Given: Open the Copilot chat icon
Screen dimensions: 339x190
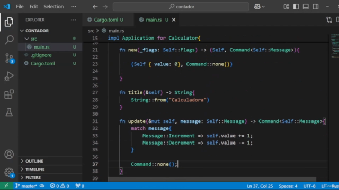Looking at the screenshot, I should [257, 7].
